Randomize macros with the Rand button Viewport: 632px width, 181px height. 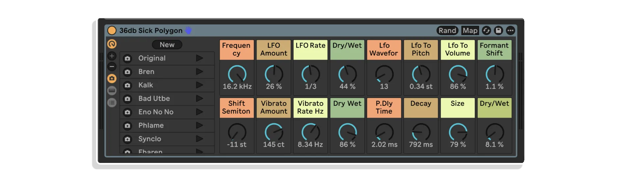447,31
